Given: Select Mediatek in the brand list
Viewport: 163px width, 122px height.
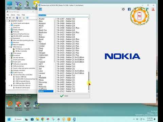Looking at the screenshot, I should tap(42, 78).
